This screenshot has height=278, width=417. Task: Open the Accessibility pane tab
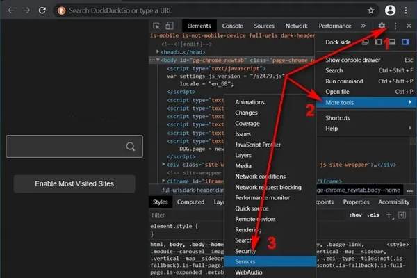click(394, 202)
